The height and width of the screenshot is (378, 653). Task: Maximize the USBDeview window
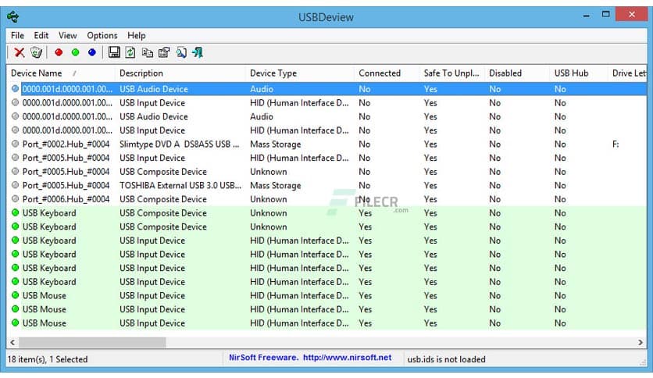click(606, 14)
